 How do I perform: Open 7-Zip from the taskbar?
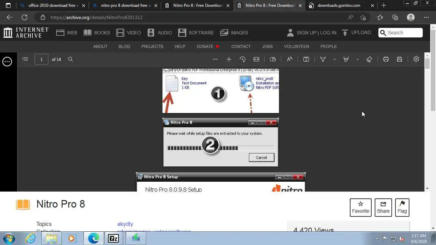pyautogui.click(x=113, y=239)
